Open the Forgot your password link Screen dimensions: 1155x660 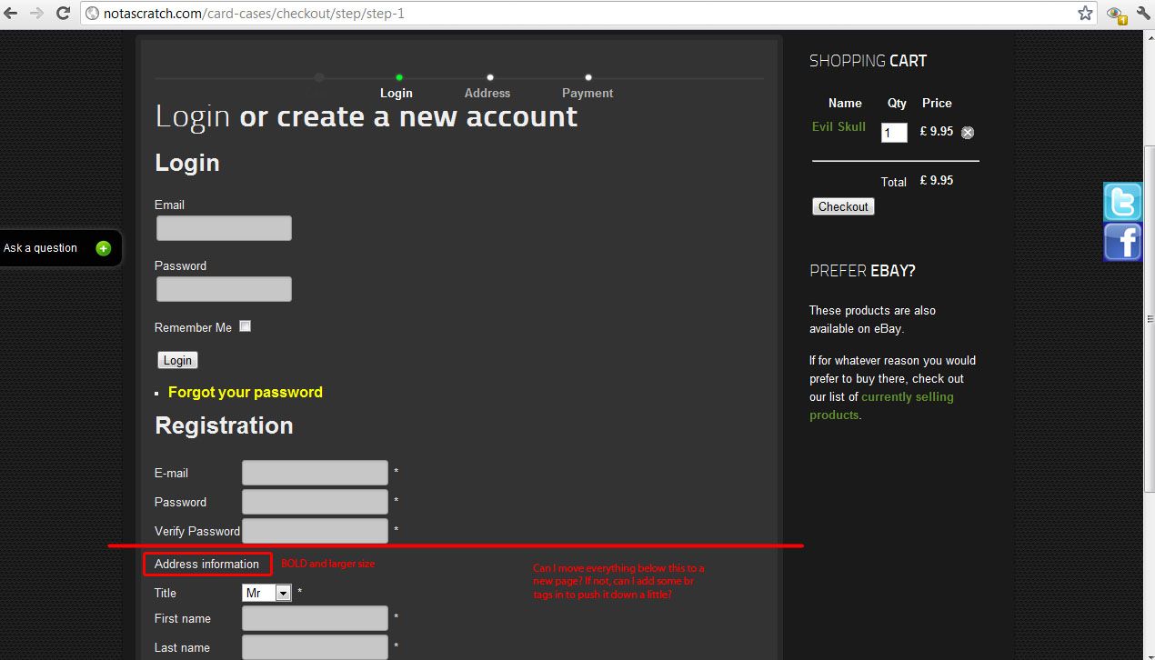click(x=246, y=392)
